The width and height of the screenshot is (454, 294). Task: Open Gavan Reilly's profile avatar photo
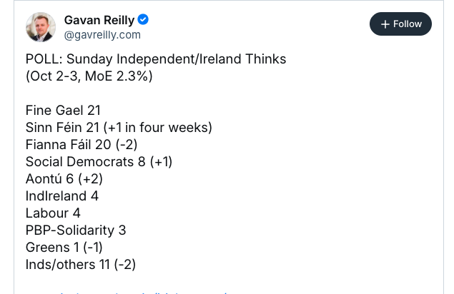[x=41, y=27]
